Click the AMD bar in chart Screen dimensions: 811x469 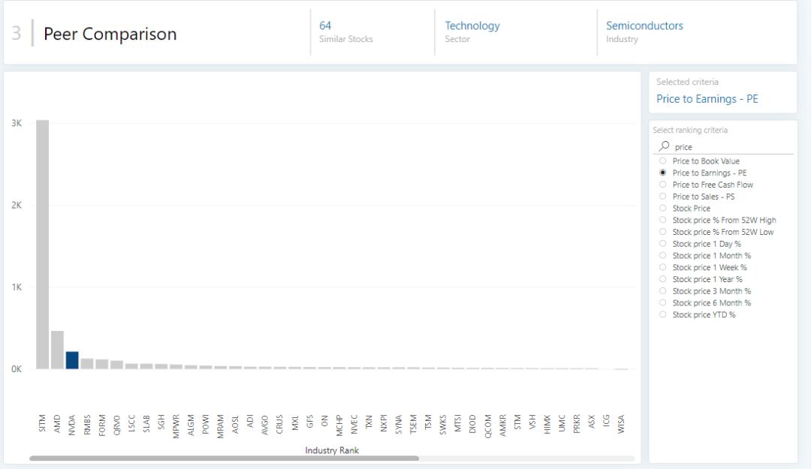57,350
